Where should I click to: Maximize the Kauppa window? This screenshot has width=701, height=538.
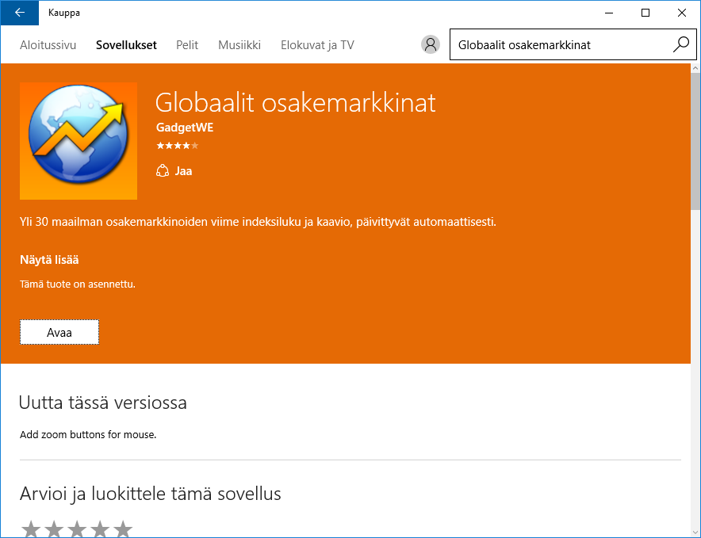pos(645,13)
